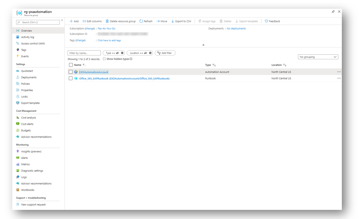Viewport: 359px width, 219px height.
Task: Click the Logs icon
Action: (18, 177)
